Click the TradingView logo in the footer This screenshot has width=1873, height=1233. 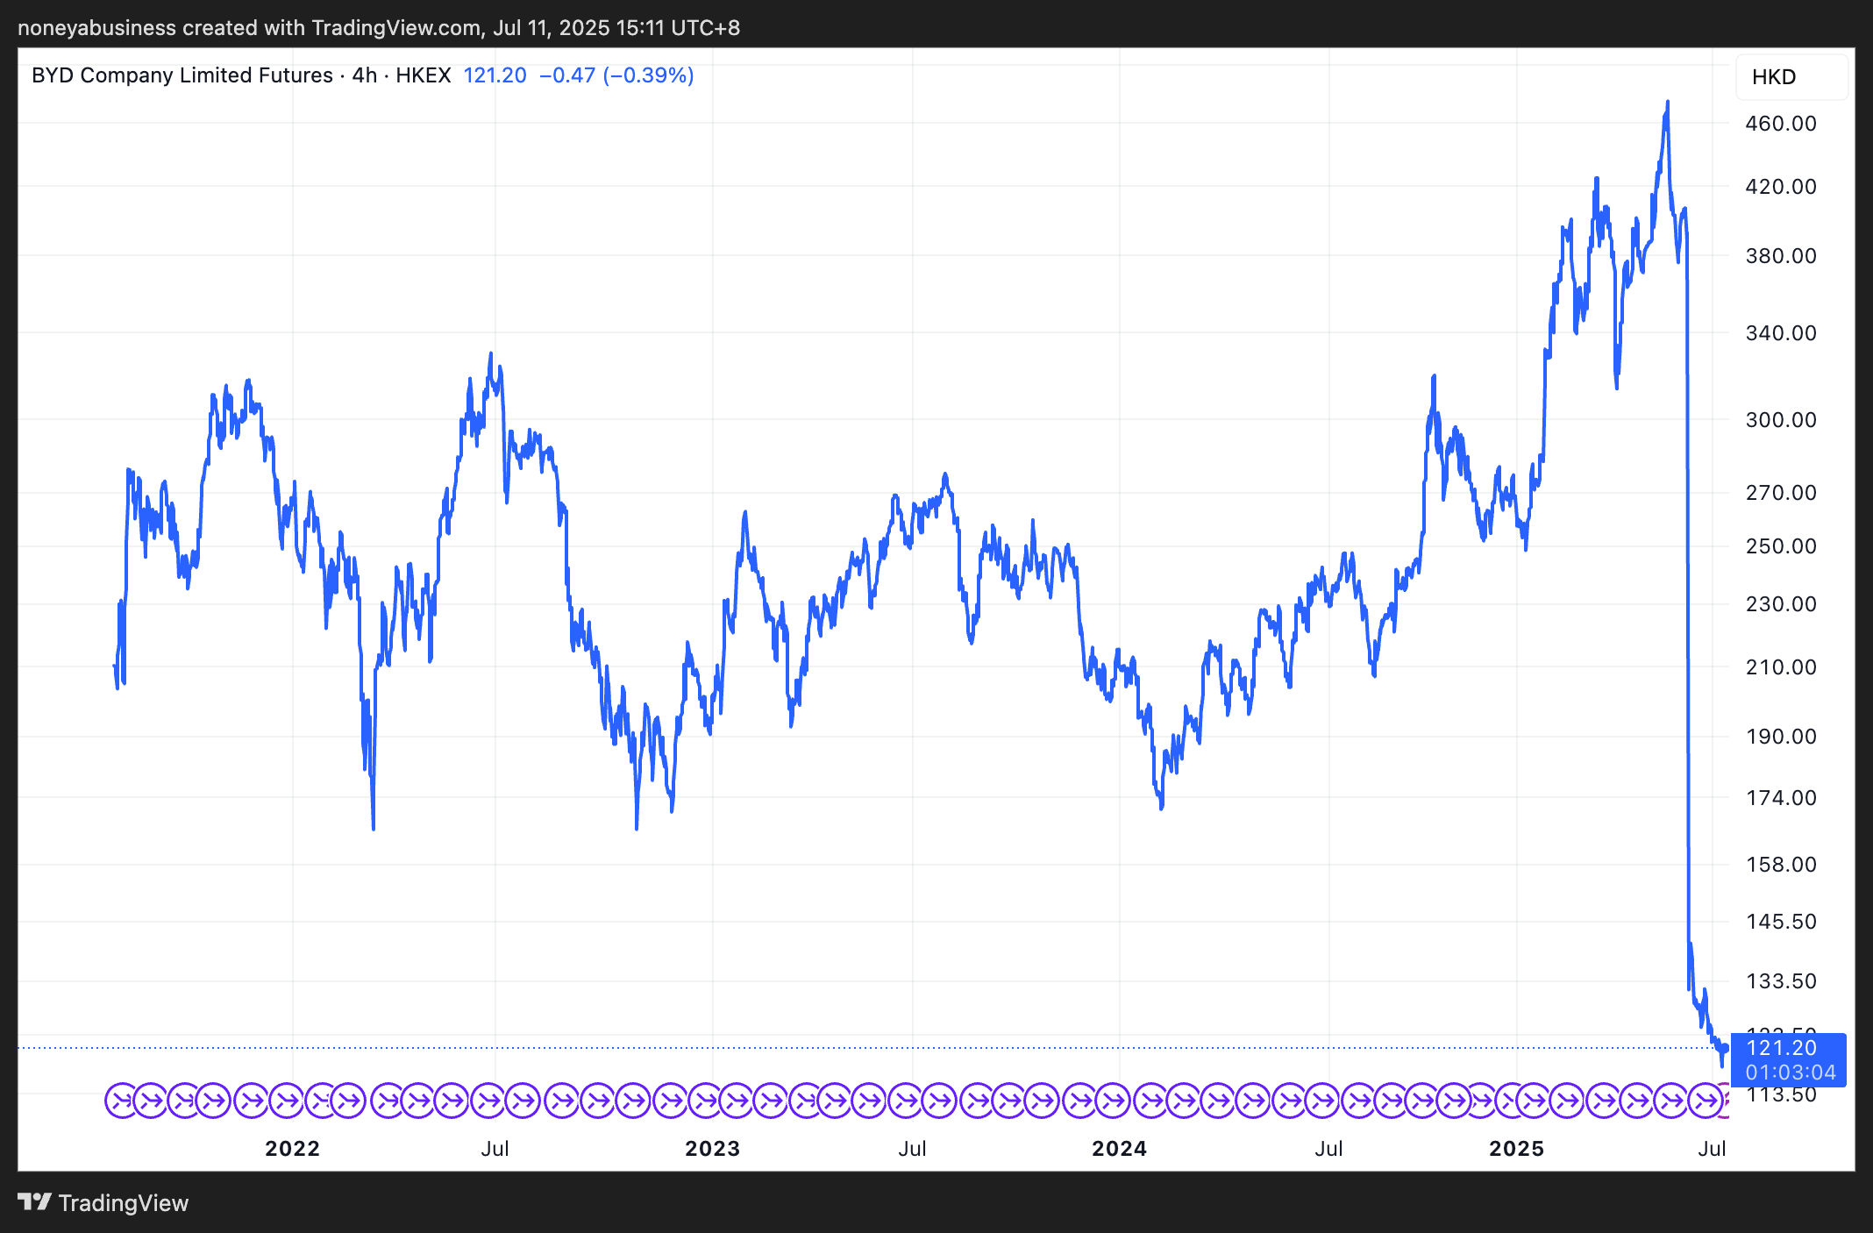103,1202
